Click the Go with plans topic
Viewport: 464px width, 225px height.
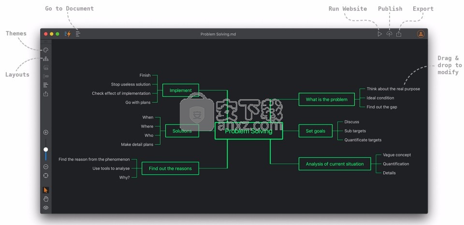pos(138,103)
